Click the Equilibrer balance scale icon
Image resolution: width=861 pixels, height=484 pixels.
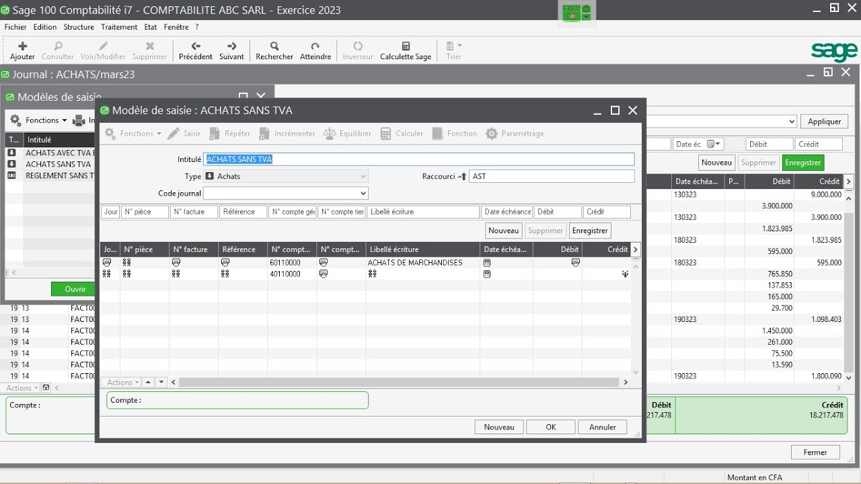coord(329,134)
